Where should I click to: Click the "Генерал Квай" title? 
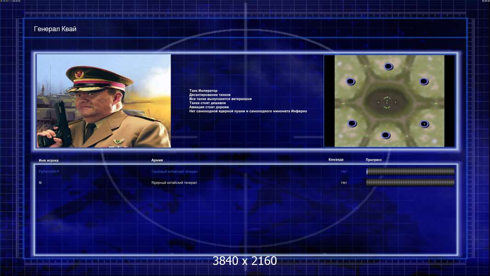click(x=55, y=29)
